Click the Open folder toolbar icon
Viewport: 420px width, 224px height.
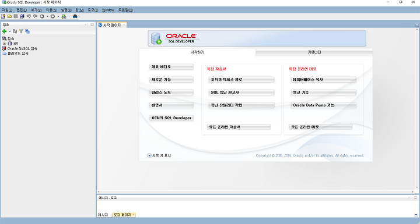coord(9,16)
